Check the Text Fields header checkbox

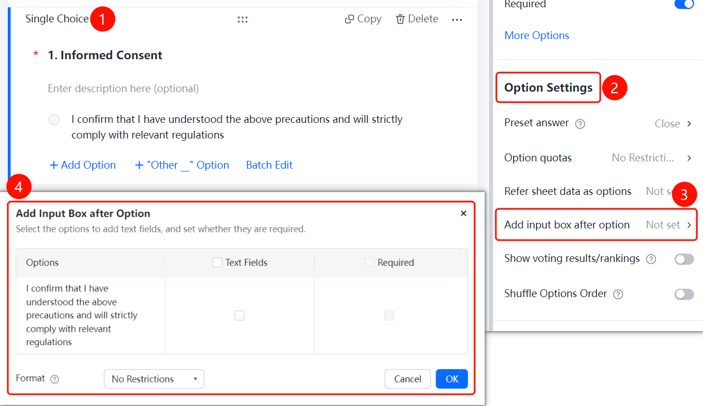pyautogui.click(x=218, y=262)
